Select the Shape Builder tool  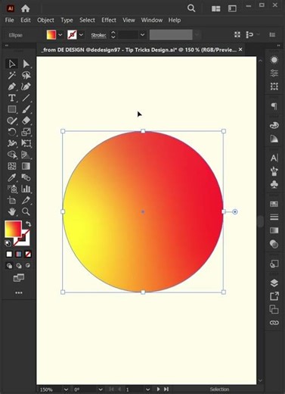coord(11,155)
